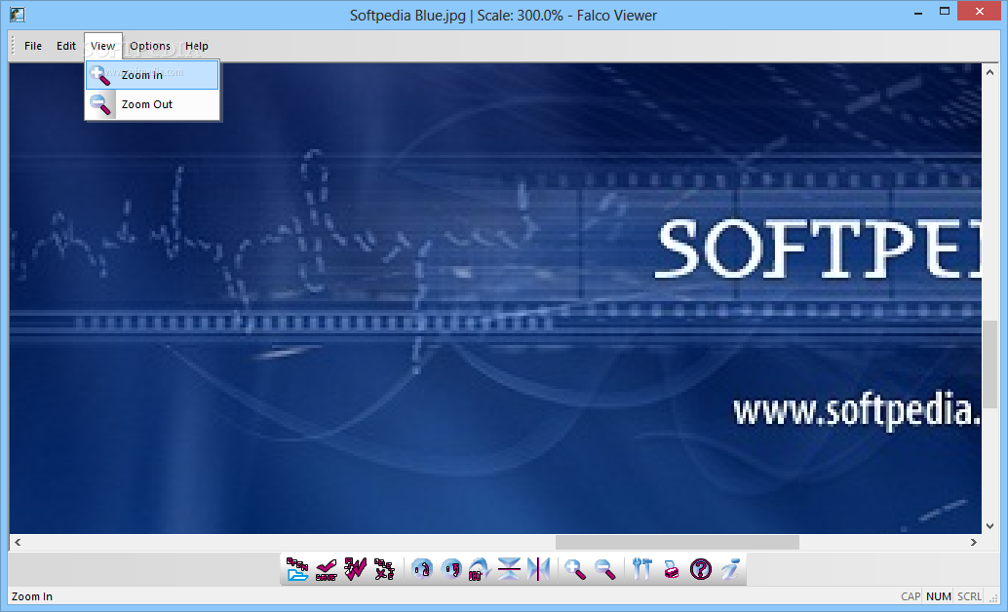
Task: Click the Delete file toolbar icon
Action: pos(384,569)
